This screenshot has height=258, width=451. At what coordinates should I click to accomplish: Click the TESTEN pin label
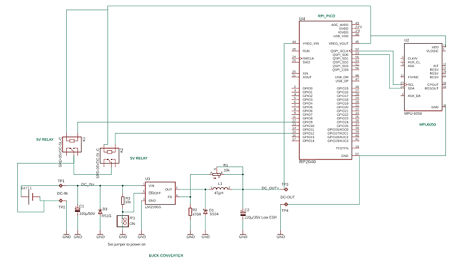pyautogui.click(x=342, y=148)
